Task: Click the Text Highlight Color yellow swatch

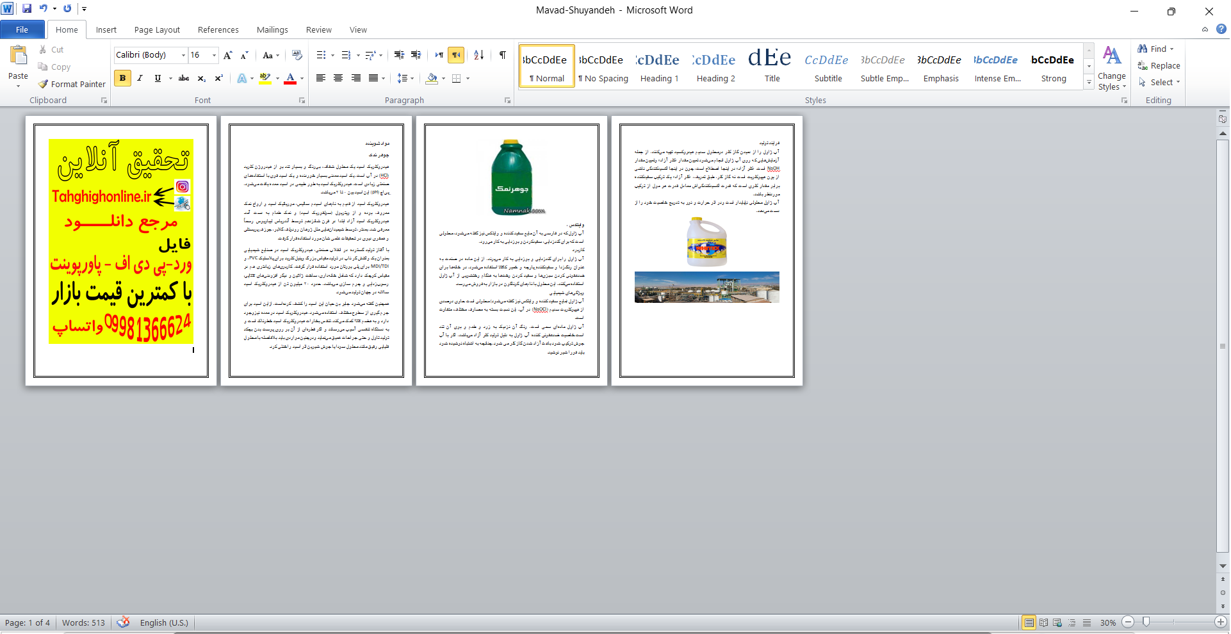Action: [265, 78]
